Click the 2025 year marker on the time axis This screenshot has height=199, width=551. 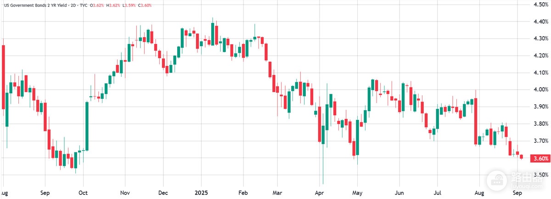(x=202, y=194)
